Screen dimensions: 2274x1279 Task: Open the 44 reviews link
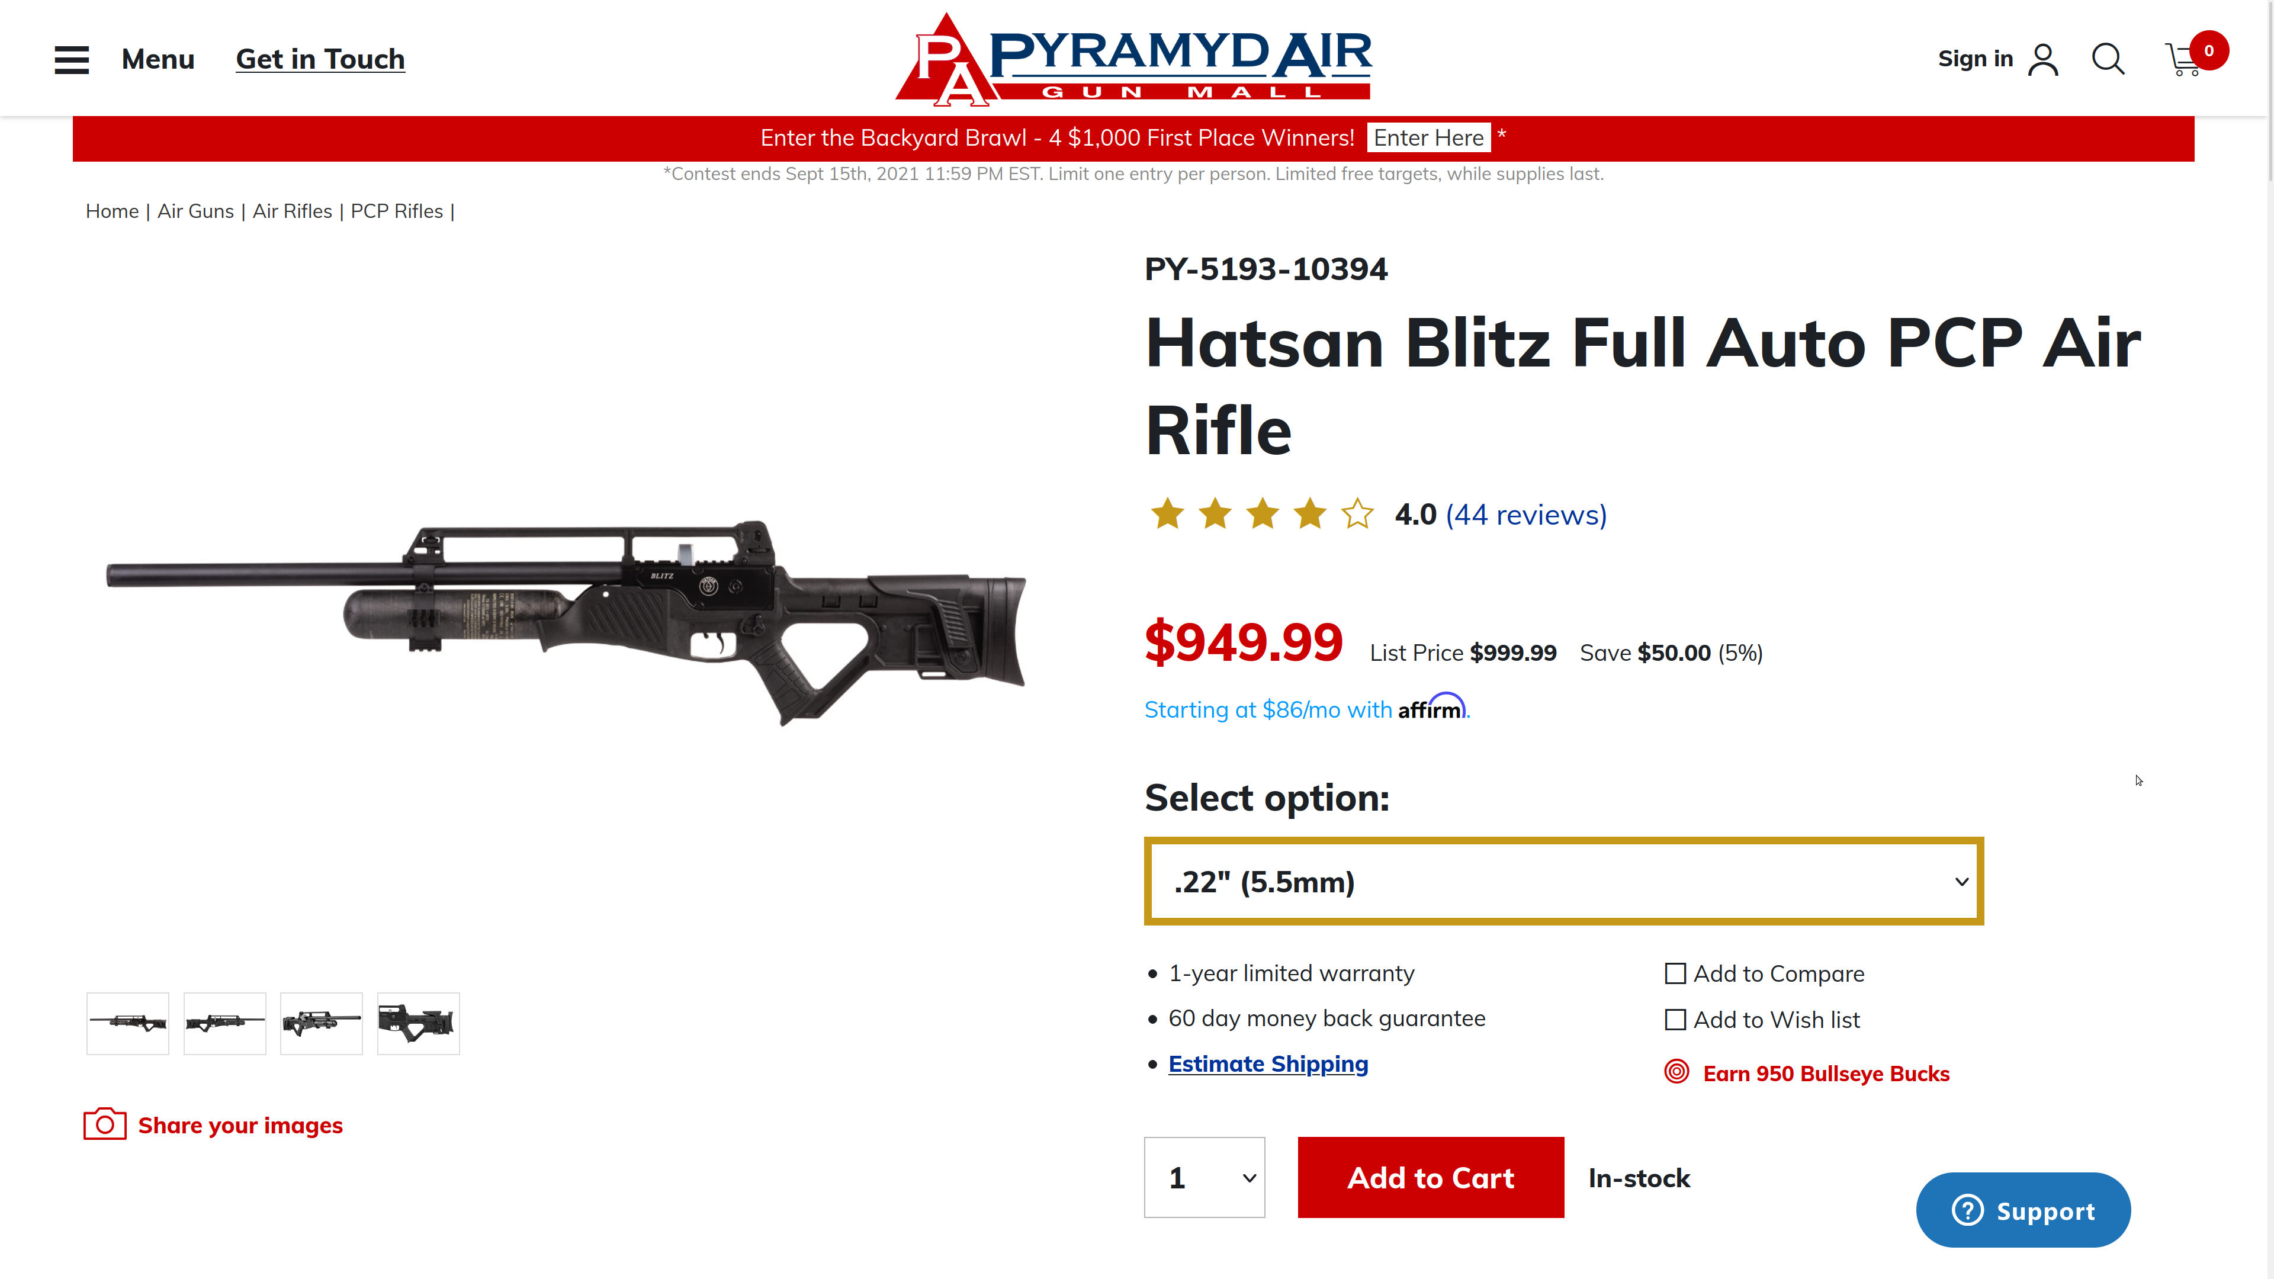pos(1525,515)
